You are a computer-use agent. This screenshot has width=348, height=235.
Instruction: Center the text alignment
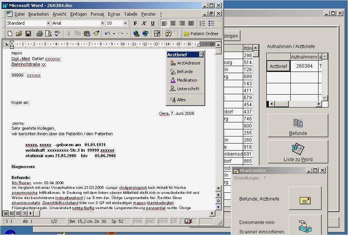pos(173,23)
